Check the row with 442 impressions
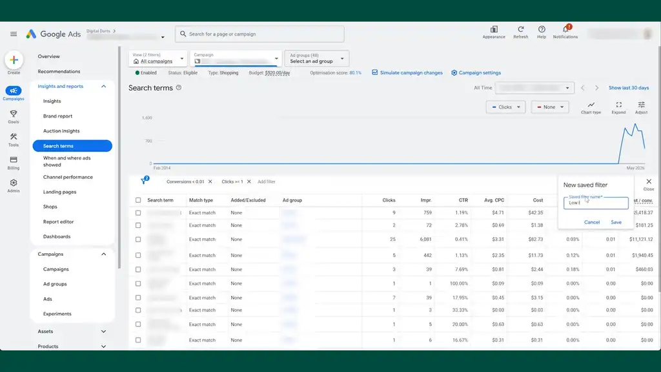 [138, 255]
